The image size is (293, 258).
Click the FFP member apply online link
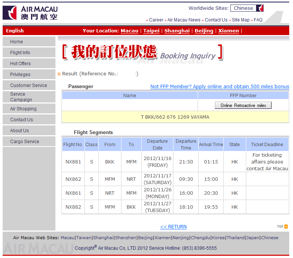click(x=220, y=86)
